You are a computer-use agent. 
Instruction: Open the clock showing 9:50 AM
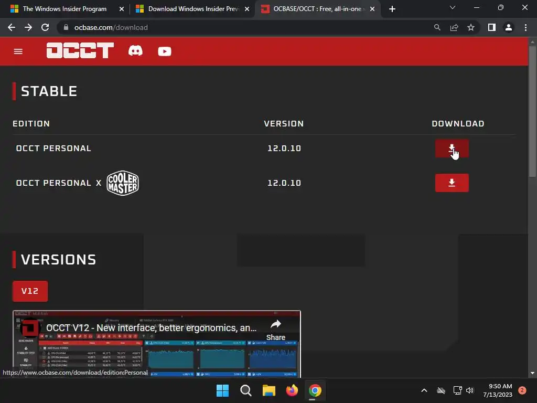pyautogui.click(x=498, y=390)
